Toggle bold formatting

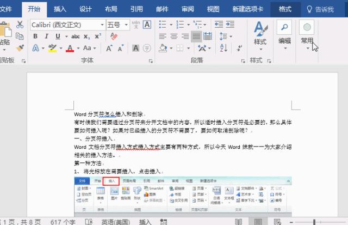(35, 37)
